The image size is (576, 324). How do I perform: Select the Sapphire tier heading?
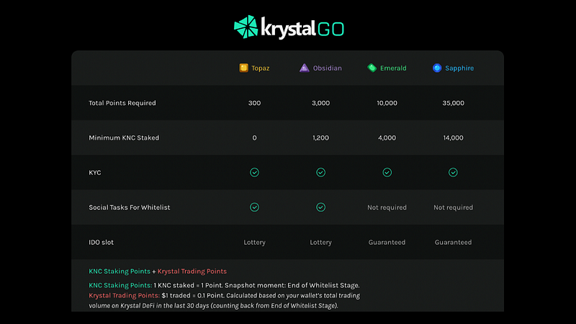point(459,68)
